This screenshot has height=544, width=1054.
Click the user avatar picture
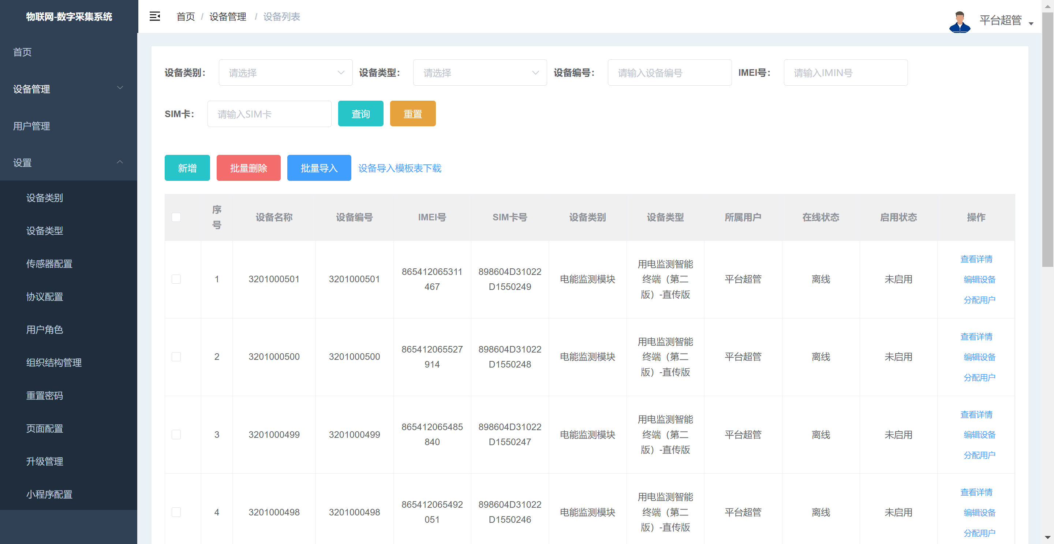pyautogui.click(x=960, y=22)
